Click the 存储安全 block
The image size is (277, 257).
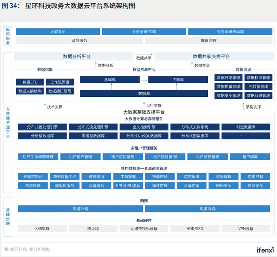click(255, 186)
